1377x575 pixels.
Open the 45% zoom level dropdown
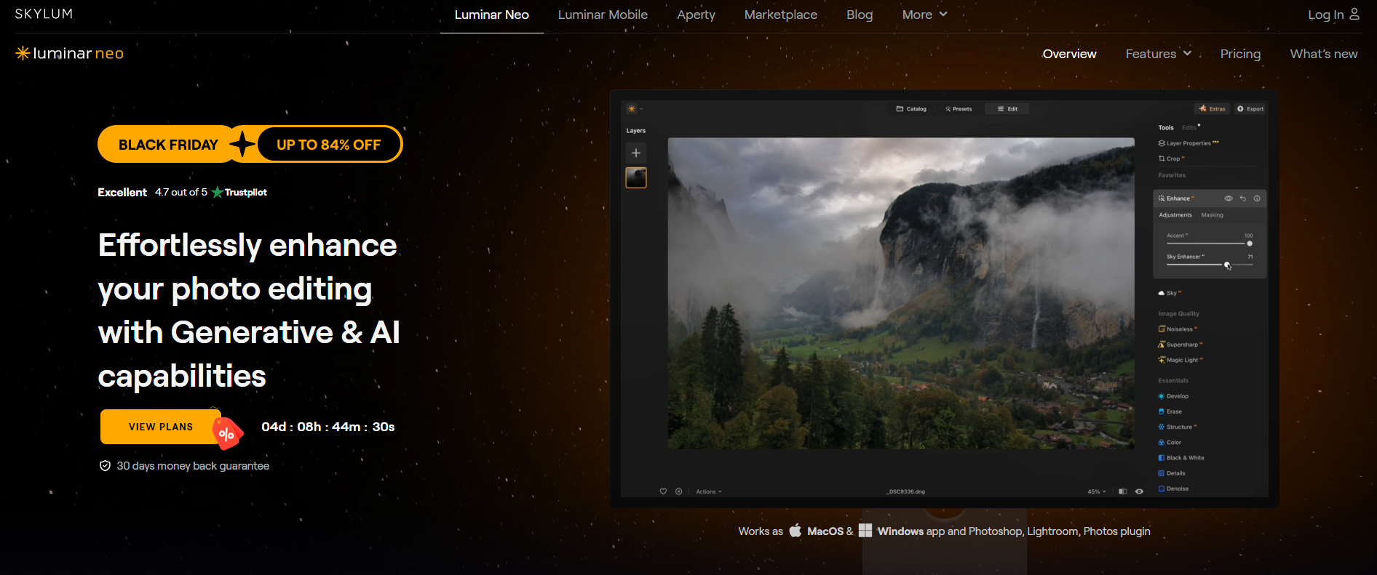(x=1097, y=491)
